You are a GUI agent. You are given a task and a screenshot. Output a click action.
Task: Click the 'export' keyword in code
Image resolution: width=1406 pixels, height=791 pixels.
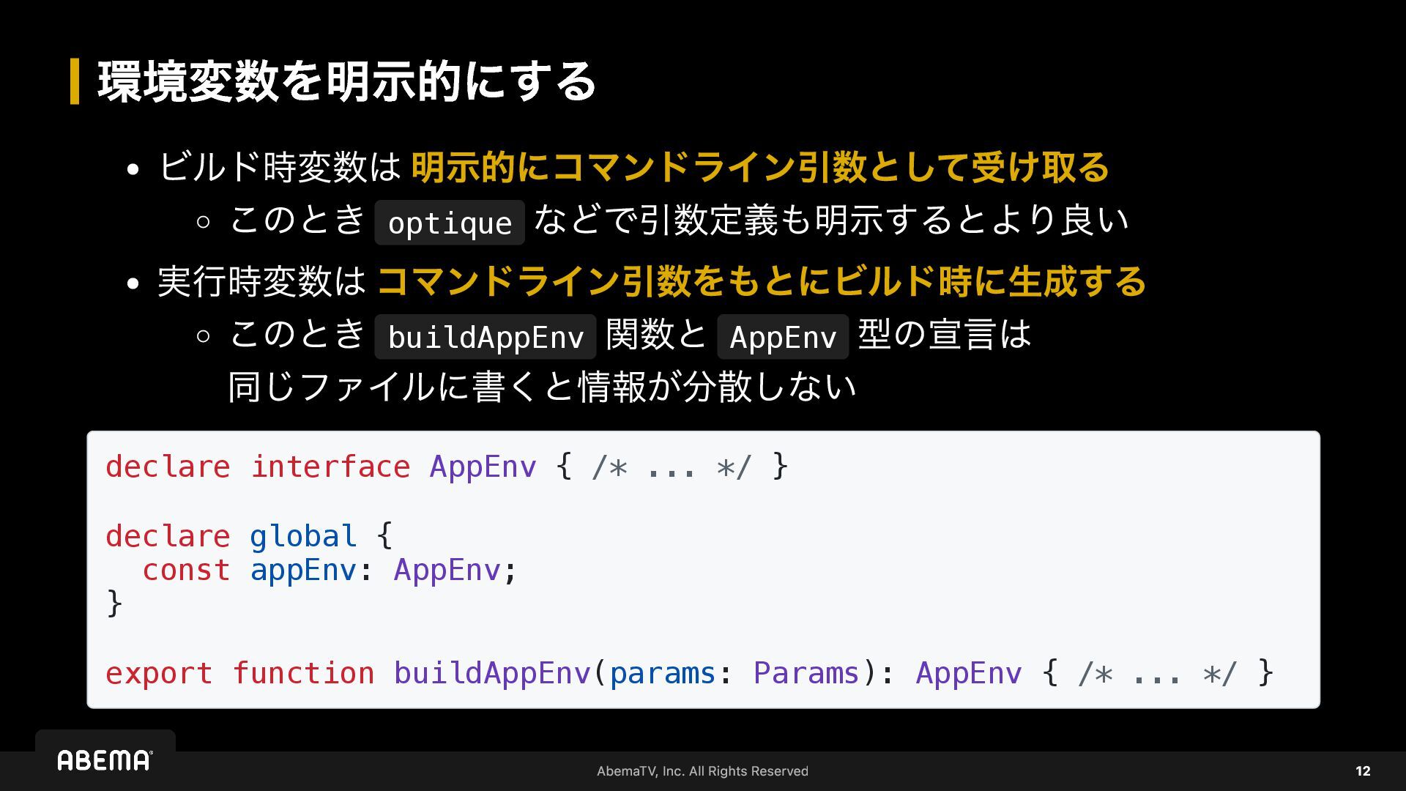pyautogui.click(x=159, y=673)
